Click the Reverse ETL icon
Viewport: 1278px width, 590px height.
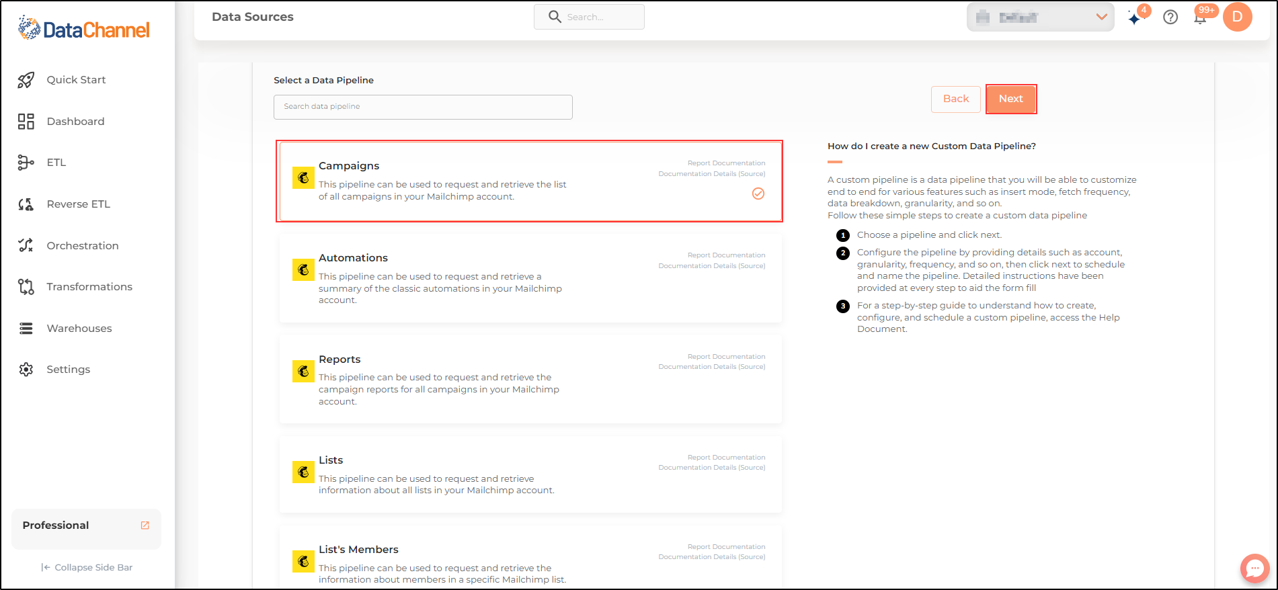point(26,204)
